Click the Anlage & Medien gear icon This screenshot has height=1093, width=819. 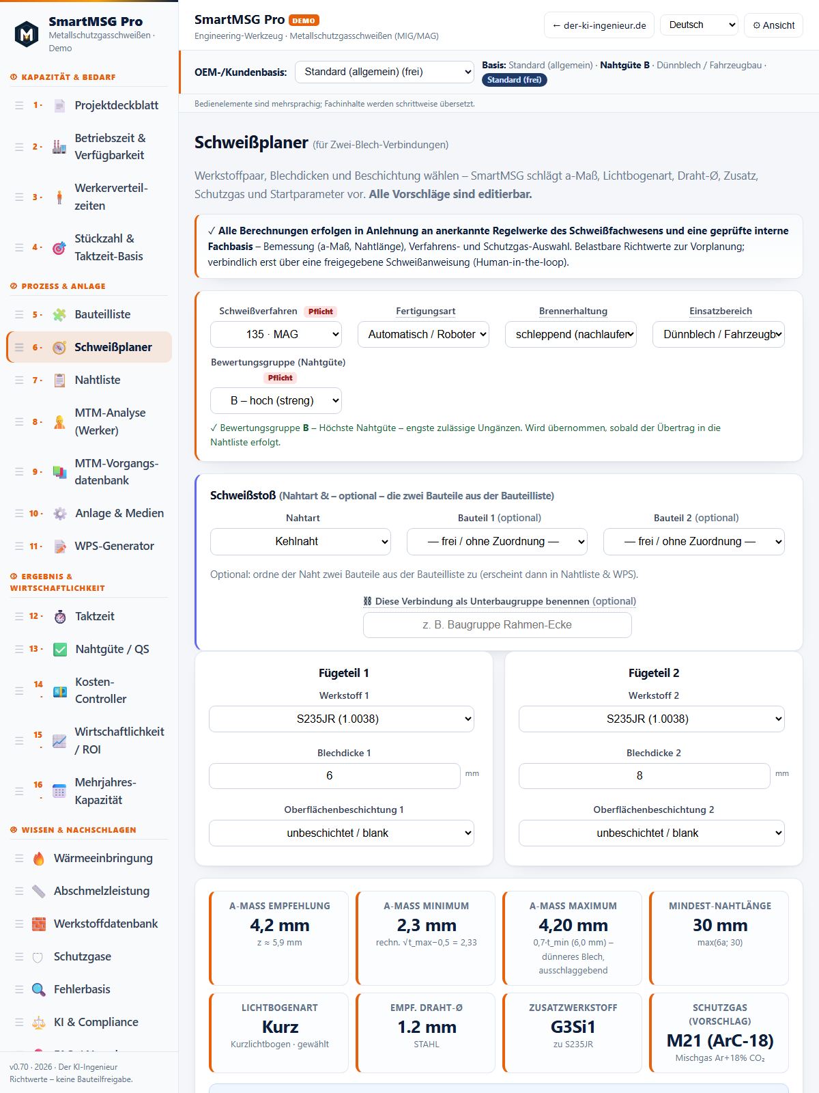pyautogui.click(x=60, y=513)
